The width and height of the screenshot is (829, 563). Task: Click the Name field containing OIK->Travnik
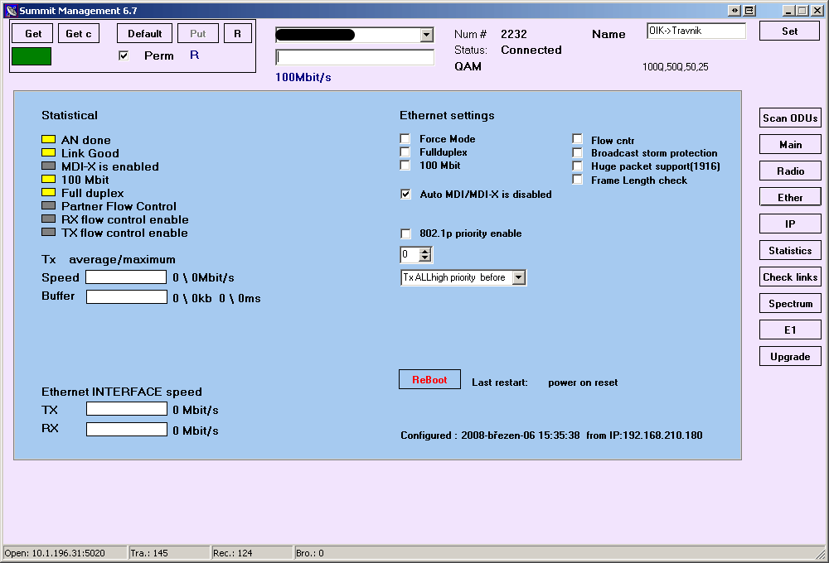[696, 31]
